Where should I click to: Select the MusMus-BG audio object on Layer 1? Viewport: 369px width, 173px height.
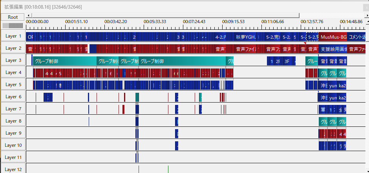(332, 37)
